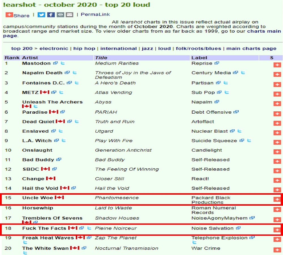283x255 pixels.
Task: Click the print icon beside Facebook
Action: click(60, 15)
